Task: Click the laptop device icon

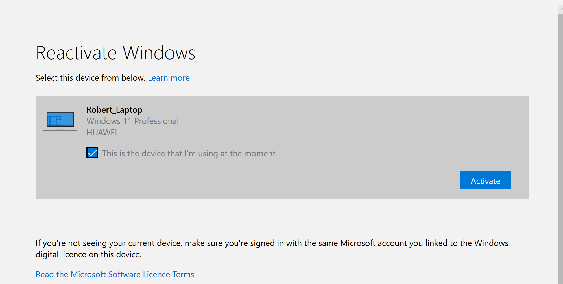Action: (60, 121)
